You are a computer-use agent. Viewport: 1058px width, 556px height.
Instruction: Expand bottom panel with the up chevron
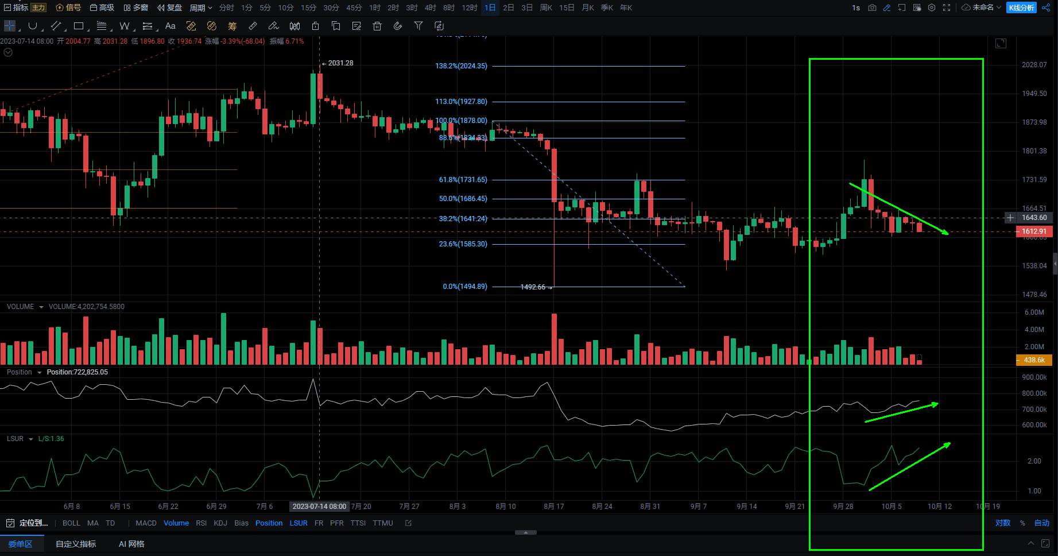pyautogui.click(x=1031, y=543)
